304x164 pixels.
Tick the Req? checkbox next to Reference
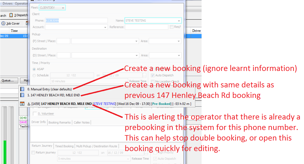[172, 27]
